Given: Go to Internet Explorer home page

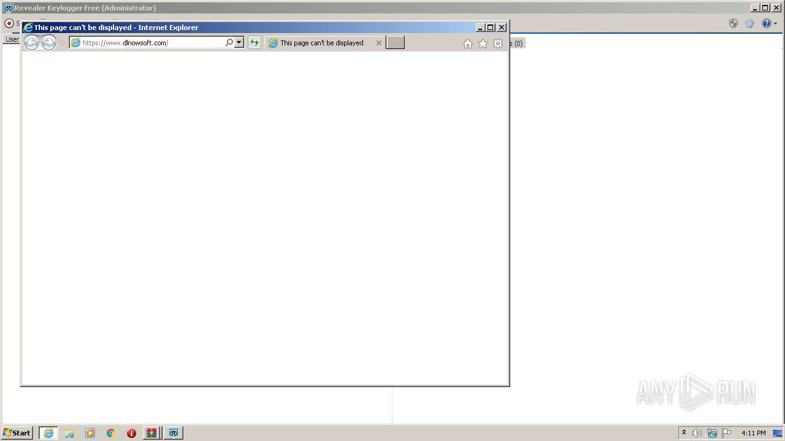Looking at the screenshot, I should [468, 43].
